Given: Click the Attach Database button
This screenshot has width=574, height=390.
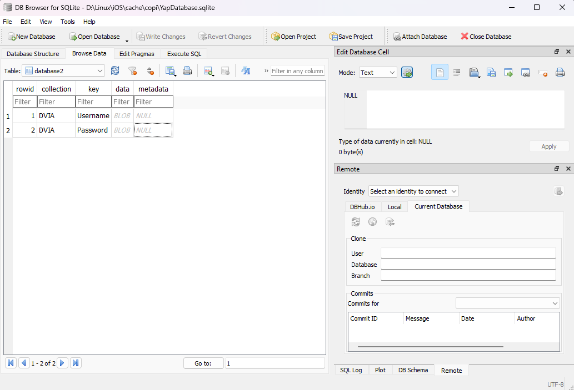Looking at the screenshot, I should tap(420, 37).
